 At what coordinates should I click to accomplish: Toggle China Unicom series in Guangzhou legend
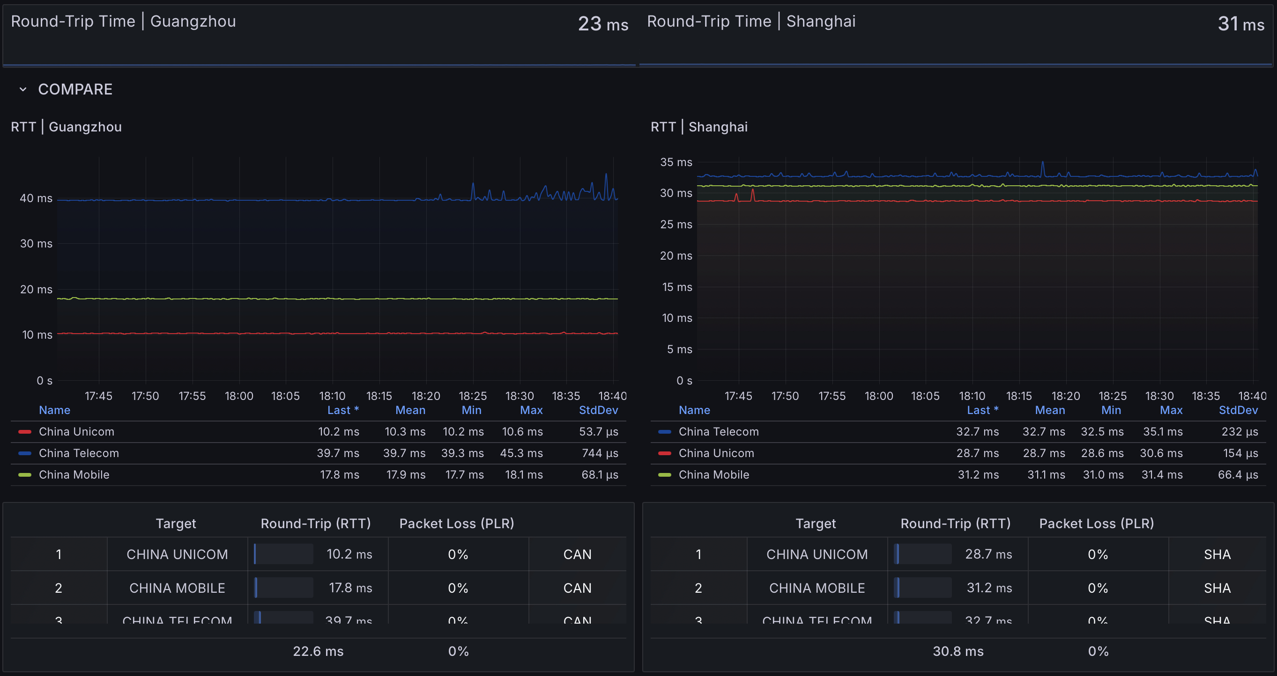click(x=76, y=432)
